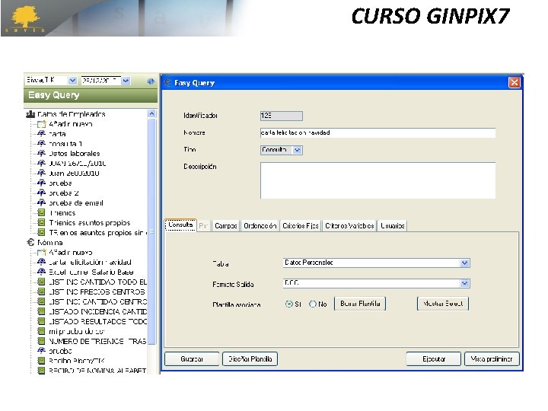Click the Añadir nuevo icon under Nómina
This screenshot has width=548, height=411.
(x=41, y=252)
